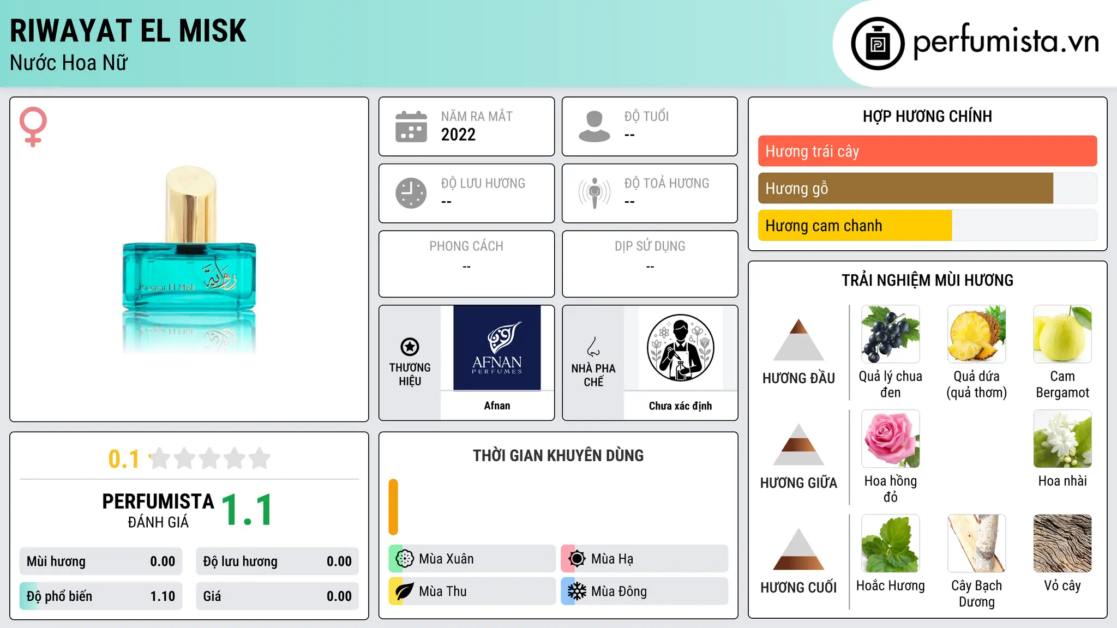Viewport: 1117px width, 628px height.
Task: Select the Mùa Hạ season row
Action: [644, 559]
